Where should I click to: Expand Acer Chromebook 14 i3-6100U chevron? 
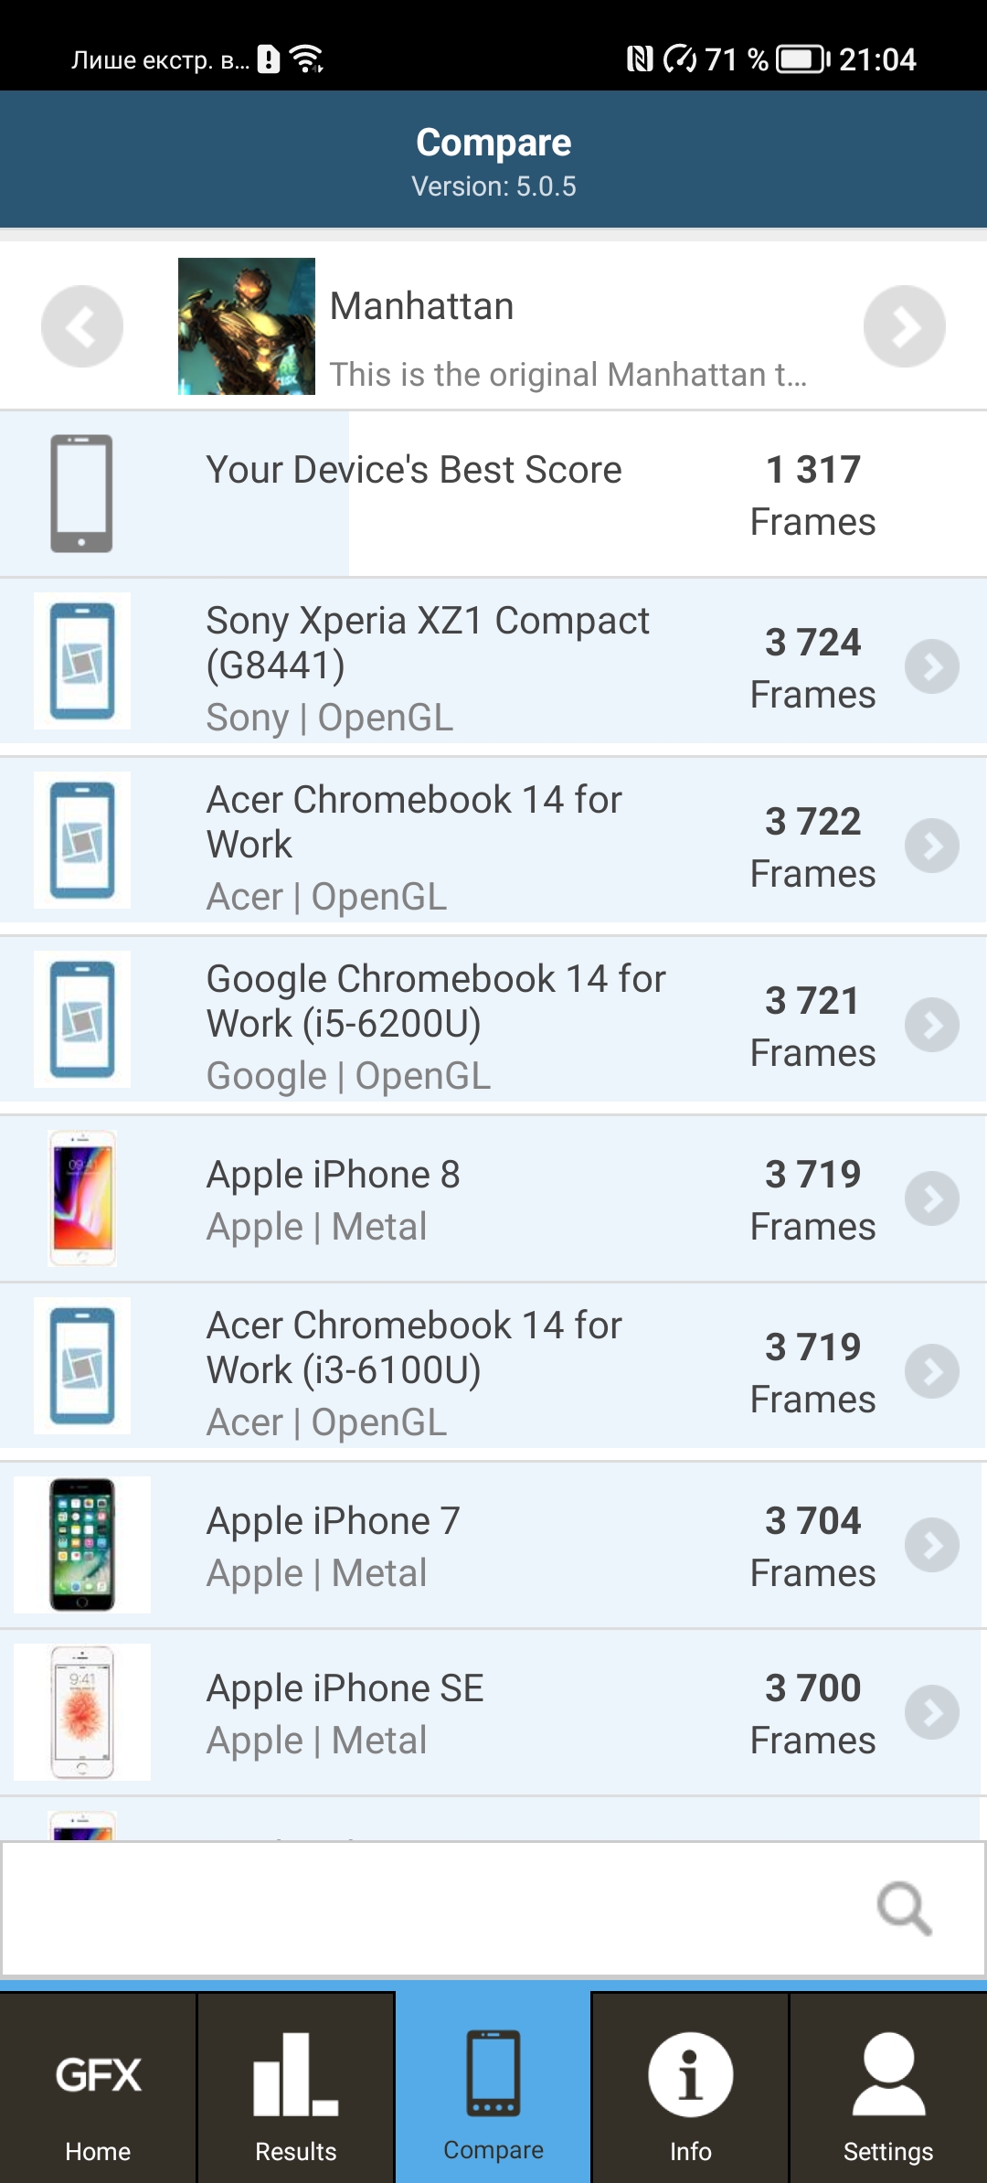932,1371
